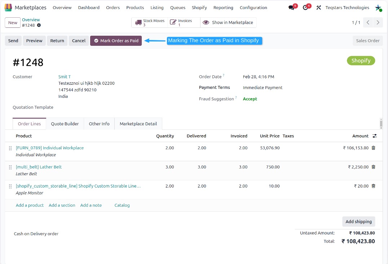
Task: Open the Marketplaces app home icon
Action: [8, 8]
